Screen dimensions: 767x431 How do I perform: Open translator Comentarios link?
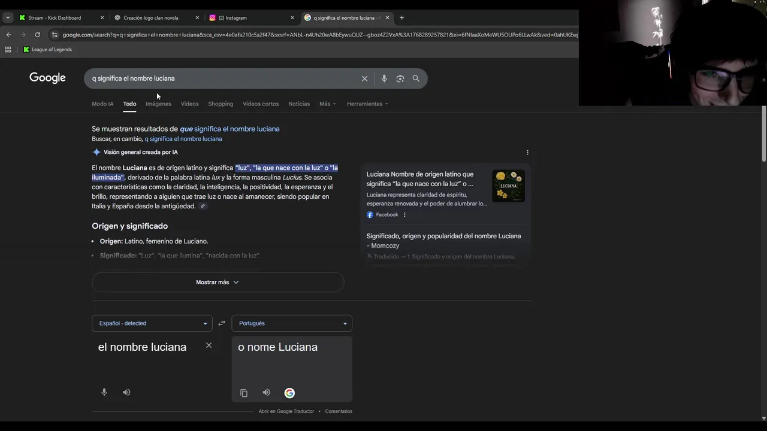(x=339, y=411)
